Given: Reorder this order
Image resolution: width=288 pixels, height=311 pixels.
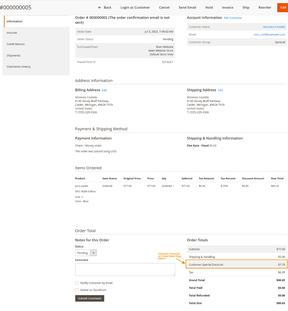Looking at the screenshot, I should (x=265, y=8).
